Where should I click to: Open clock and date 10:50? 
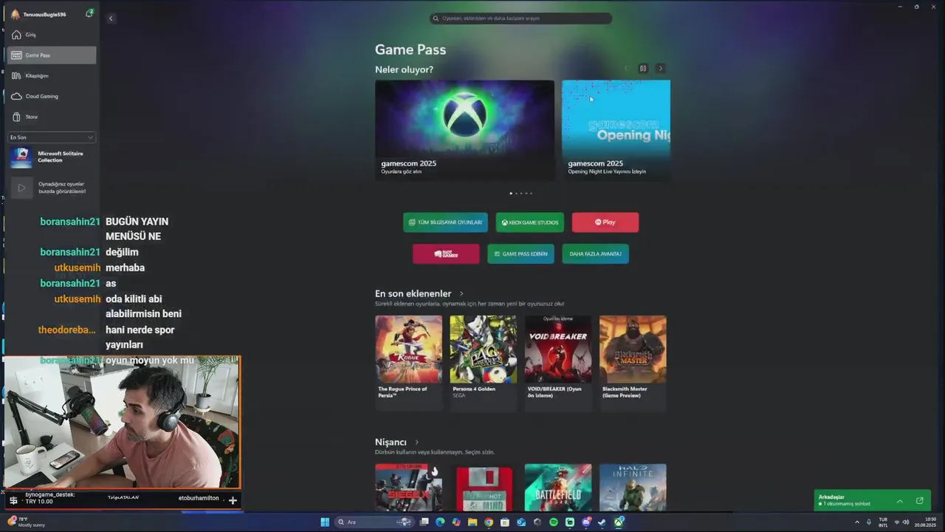click(925, 522)
